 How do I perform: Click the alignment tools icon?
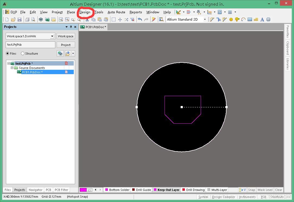point(188,12)
